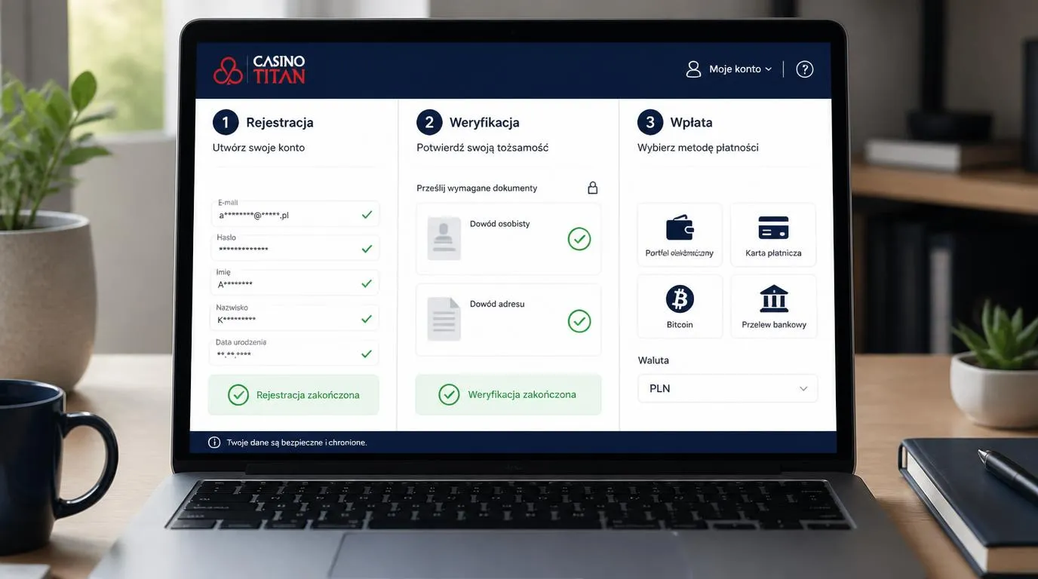Click the ID card thumbnail for Dowód osobisty
Screen dimensions: 1038x579
[x=444, y=238]
